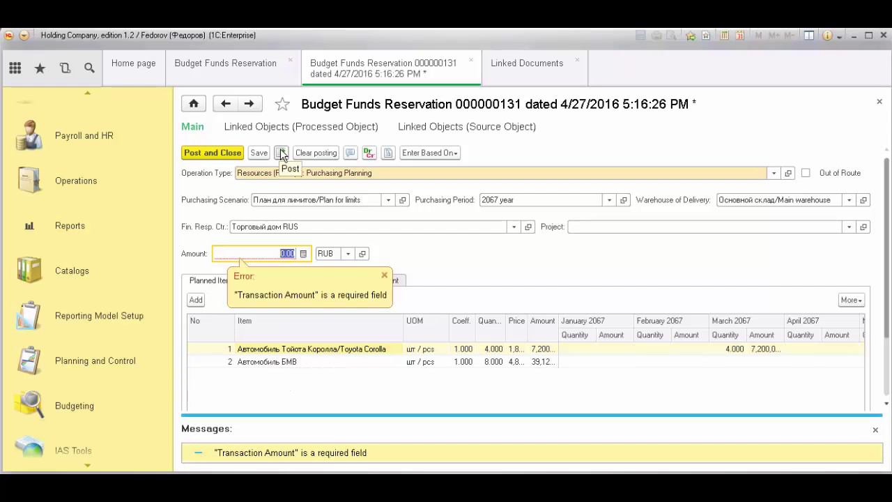Expand the Enter Based On menu
Viewport: 892px width, 502px height.
[430, 153]
